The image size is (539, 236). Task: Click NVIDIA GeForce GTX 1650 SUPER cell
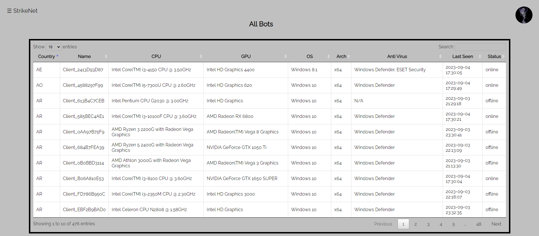[246, 179]
